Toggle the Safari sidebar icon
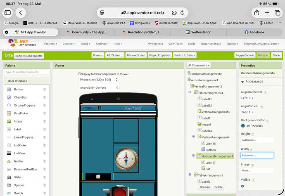The image size is (285, 196). (x=7, y=13)
